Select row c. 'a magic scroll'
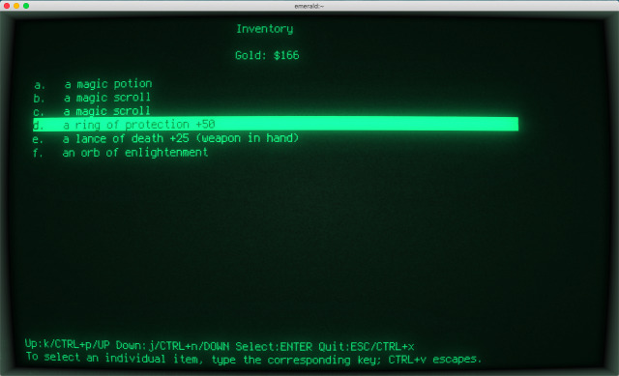 coord(92,111)
